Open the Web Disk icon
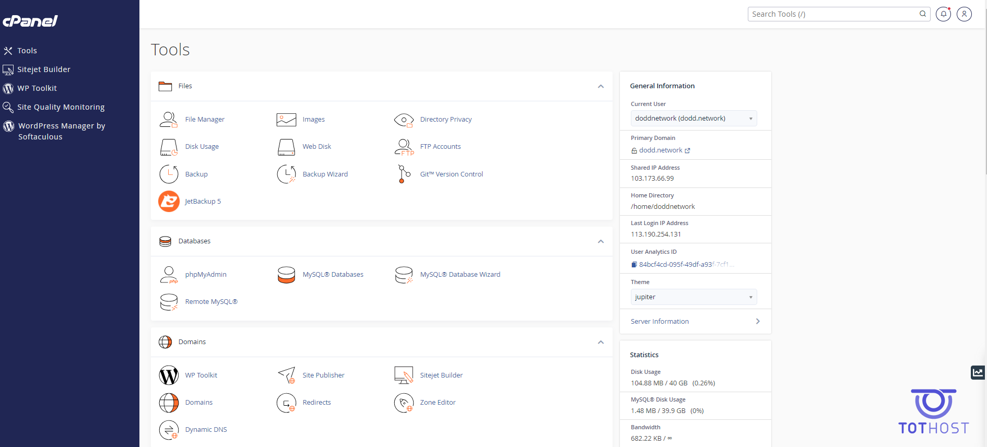This screenshot has height=447, width=987. click(x=286, y=147)
